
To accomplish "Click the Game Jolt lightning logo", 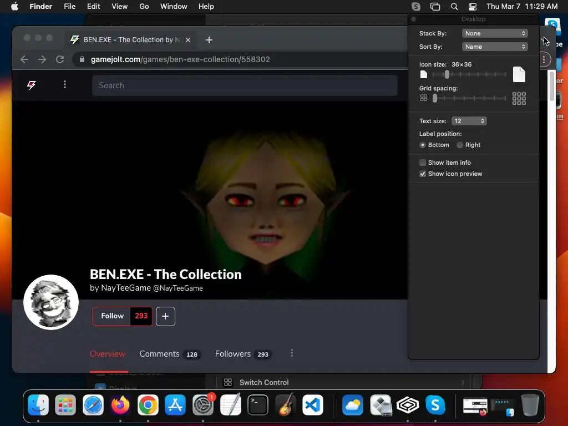I will click(32, 85).
